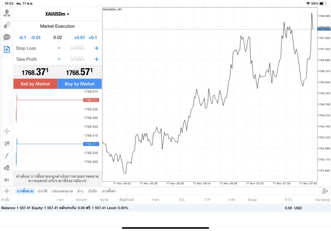Decrease the Take Profit value
331x231 pixels.
pyautogui.click(x=59, y=59)
